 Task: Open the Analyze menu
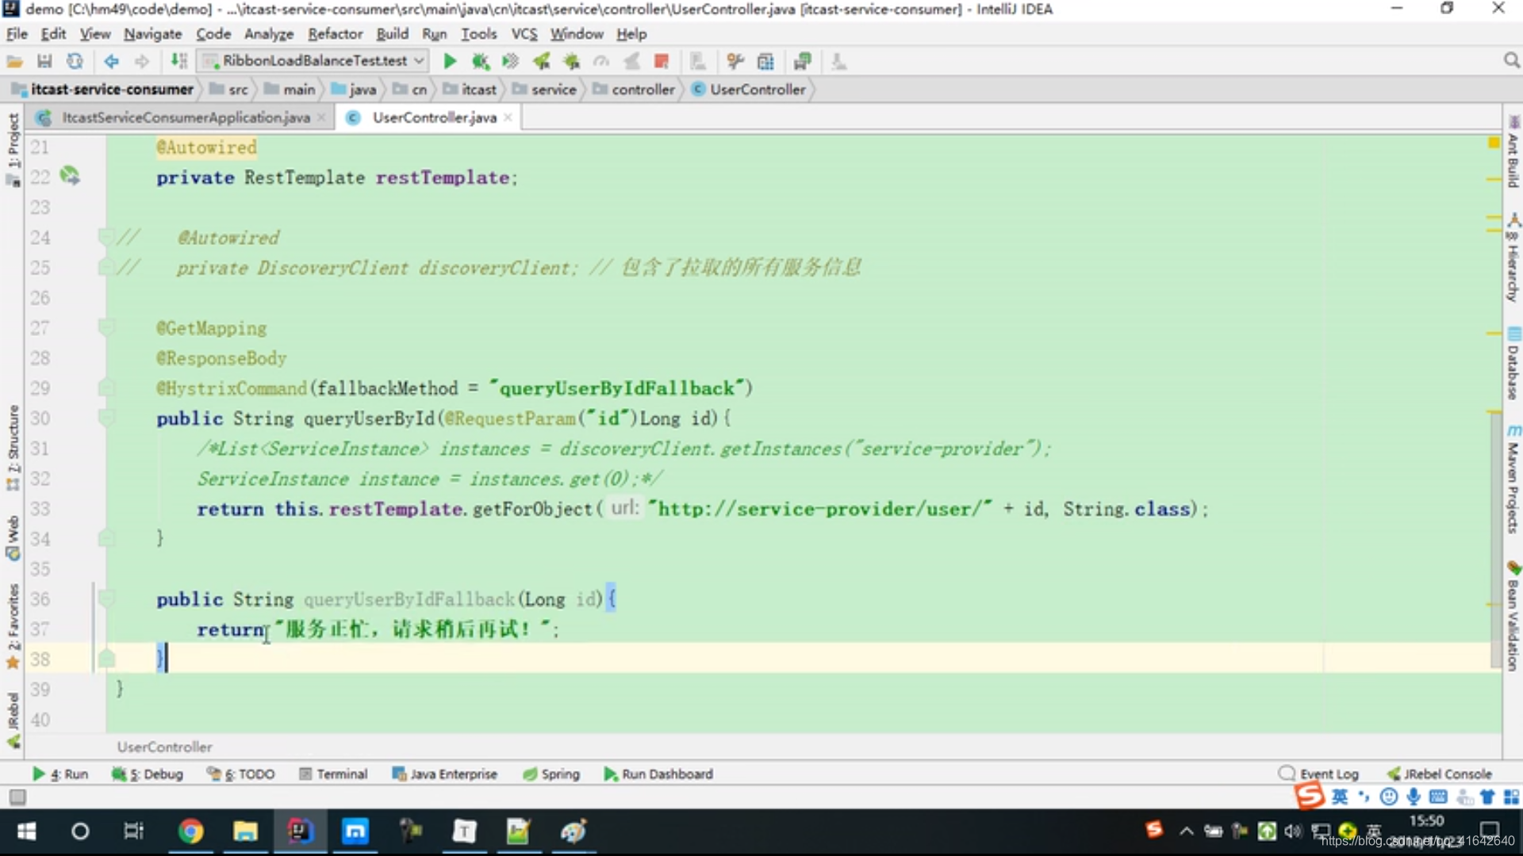point(268,34)
